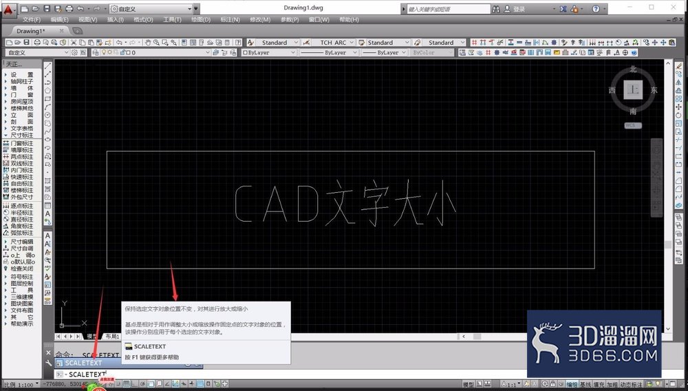Click the Table Style icon before third Standard
This screenshot has width=688, height=391.
(362, 43)
